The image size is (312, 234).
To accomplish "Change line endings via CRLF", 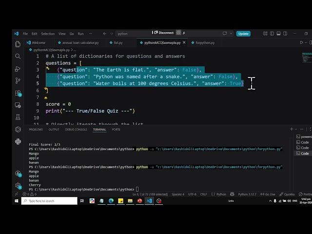I will tap(204, 194).
